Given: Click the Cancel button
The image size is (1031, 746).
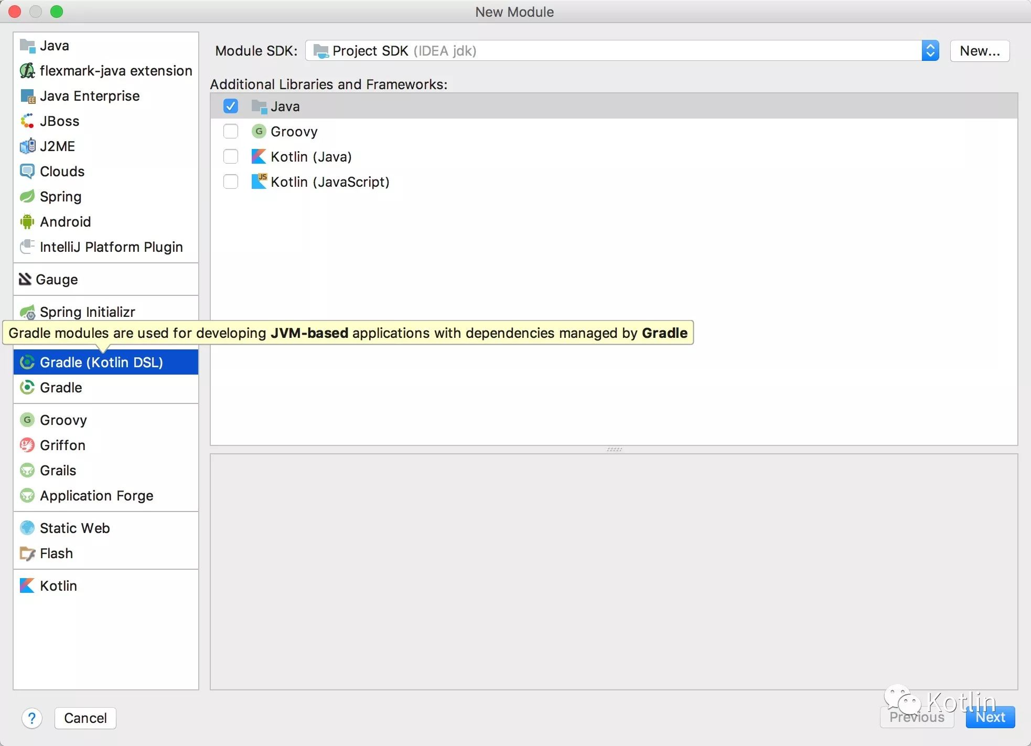Looking at the screenshot, I should (85, 718).
